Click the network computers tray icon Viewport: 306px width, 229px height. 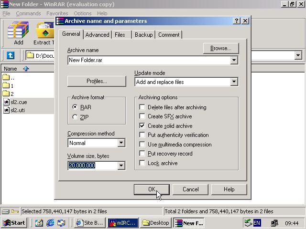274,223
